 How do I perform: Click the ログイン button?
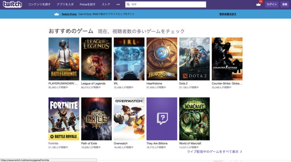point(272,4)
